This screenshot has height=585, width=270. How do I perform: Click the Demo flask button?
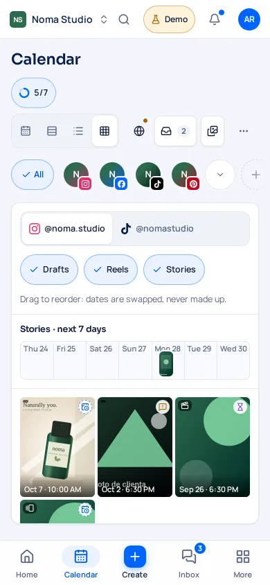coord(170,19)
